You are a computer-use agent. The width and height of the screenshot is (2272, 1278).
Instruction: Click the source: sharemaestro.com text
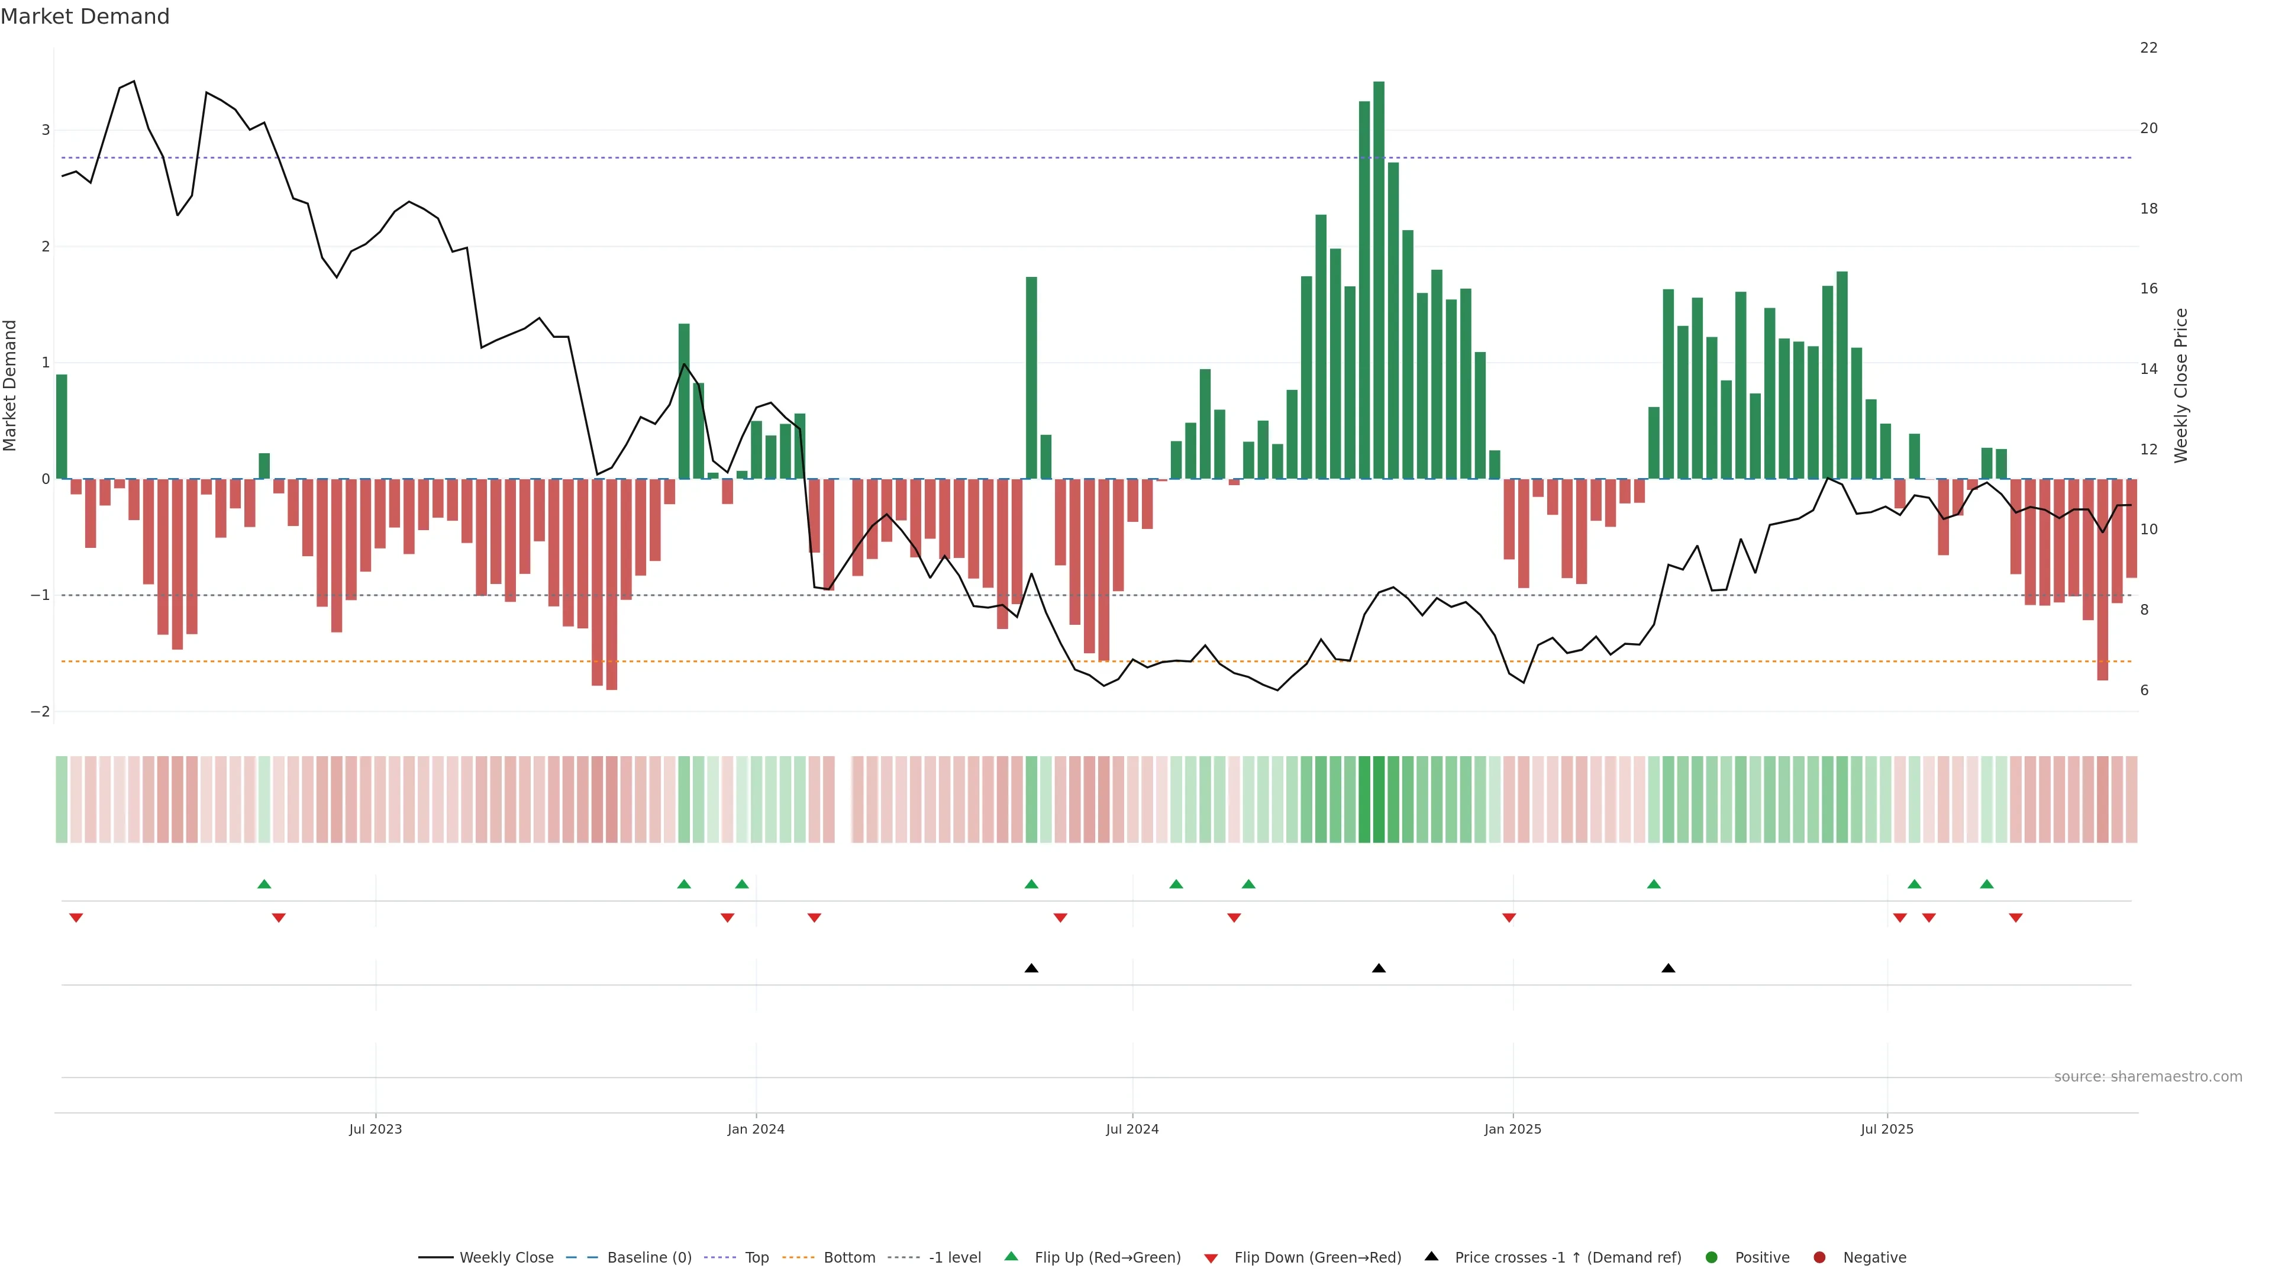(x=2148, y=1076)
